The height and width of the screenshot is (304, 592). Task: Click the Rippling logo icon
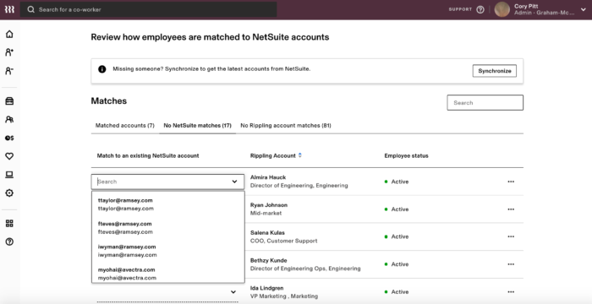click(x=9, y=9)
